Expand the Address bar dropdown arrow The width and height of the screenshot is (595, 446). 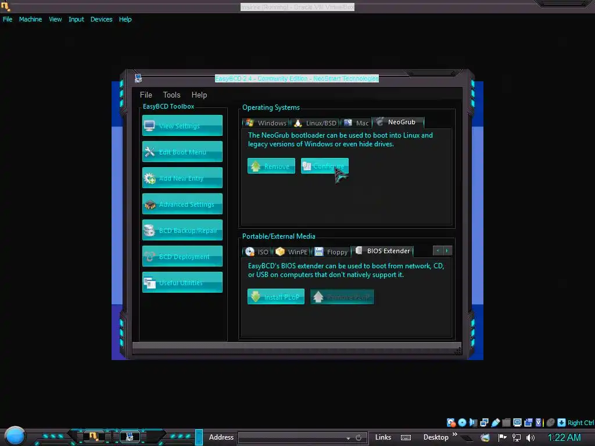point(348,438)
